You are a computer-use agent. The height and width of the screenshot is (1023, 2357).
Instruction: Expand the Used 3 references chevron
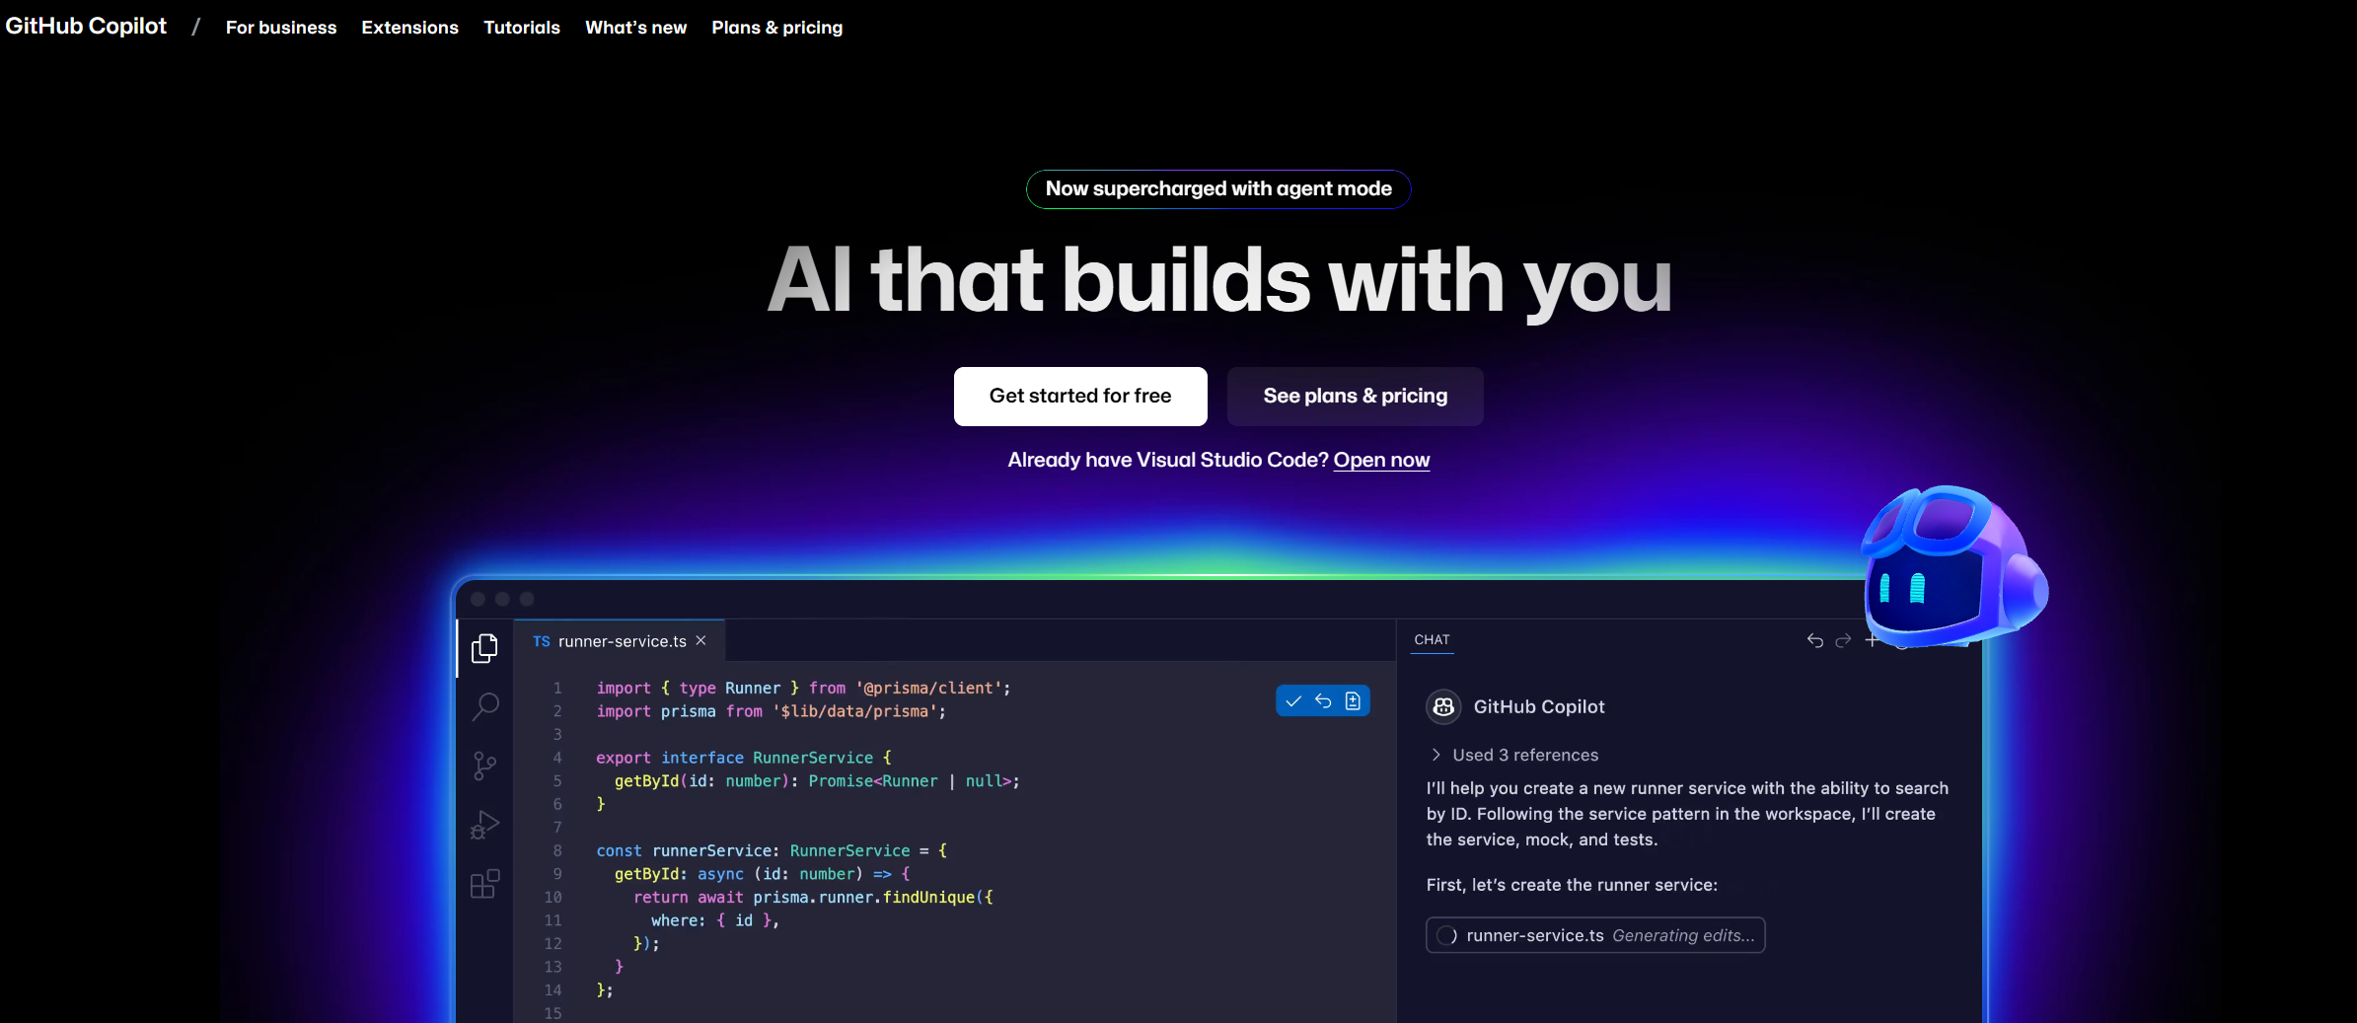pyautogui.click(x=1436, y=755)
